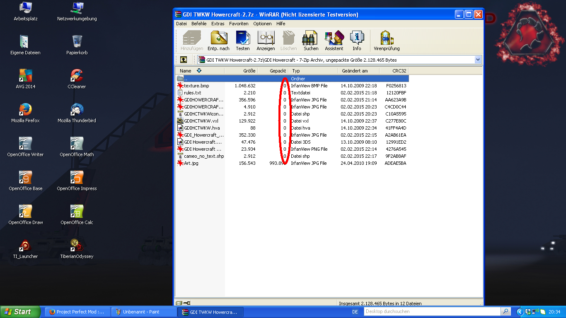Launch TiberianOdyssey desktop shortcut
Image resolution: width=566 pixels, height=318 pixels.
77,249
